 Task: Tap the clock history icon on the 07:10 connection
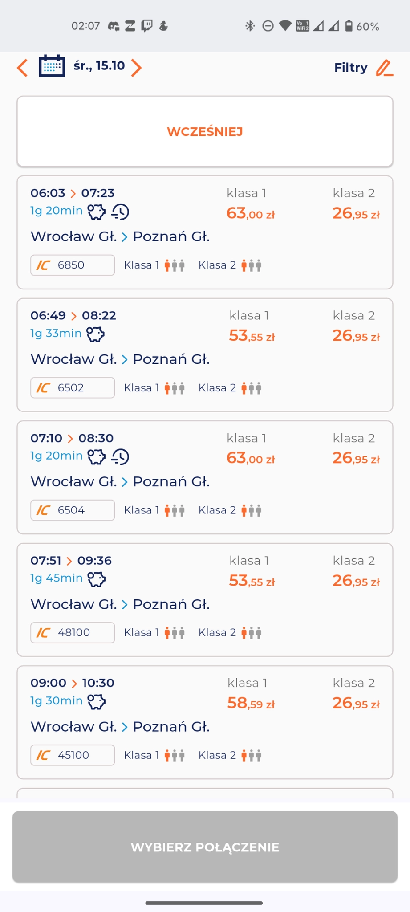120,456
